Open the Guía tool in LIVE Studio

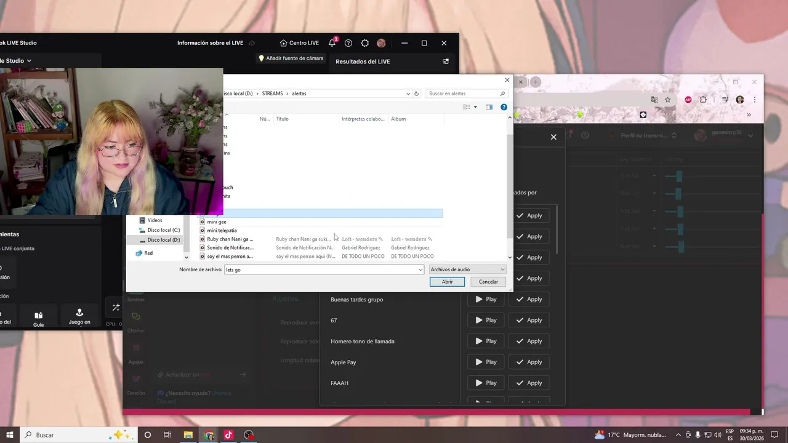[38, 319]
